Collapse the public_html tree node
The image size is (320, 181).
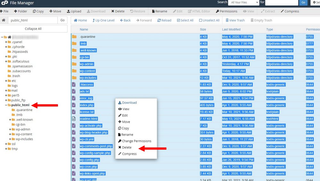point(6,105)
